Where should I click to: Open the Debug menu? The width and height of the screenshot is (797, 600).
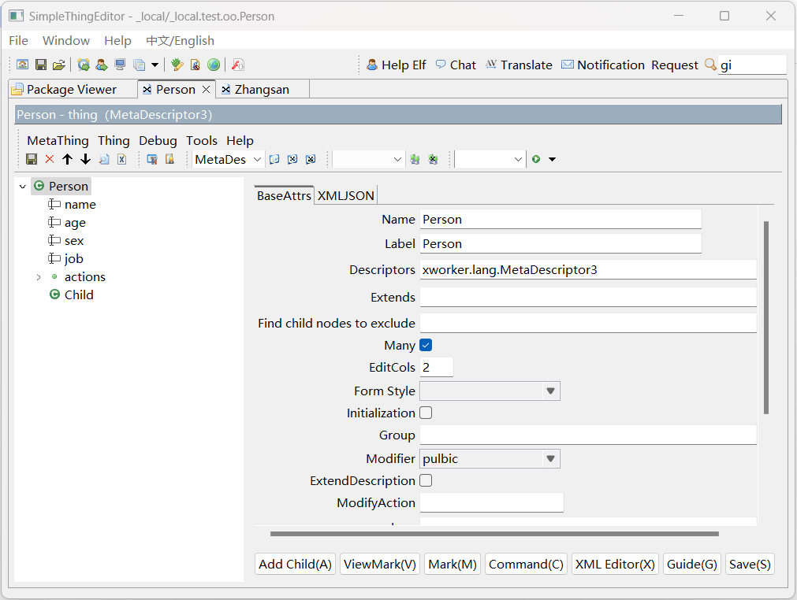coord(158,140)
